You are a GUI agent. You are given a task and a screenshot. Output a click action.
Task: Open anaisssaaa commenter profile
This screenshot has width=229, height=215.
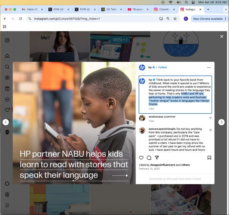coord(156,117)
